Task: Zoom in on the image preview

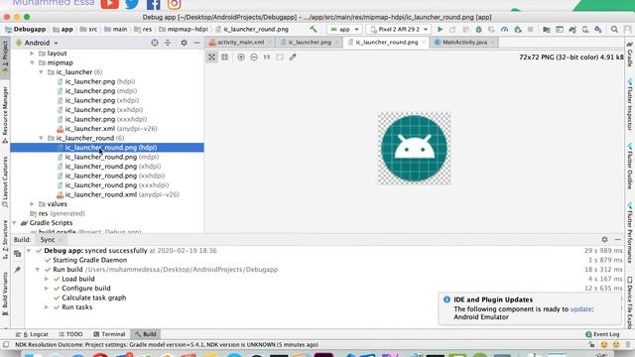Action: pos(241,58)
